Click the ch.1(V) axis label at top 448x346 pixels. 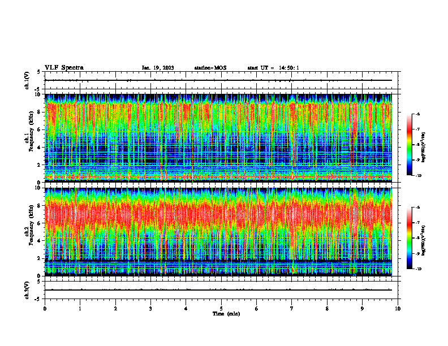click(x=27, y=80)
